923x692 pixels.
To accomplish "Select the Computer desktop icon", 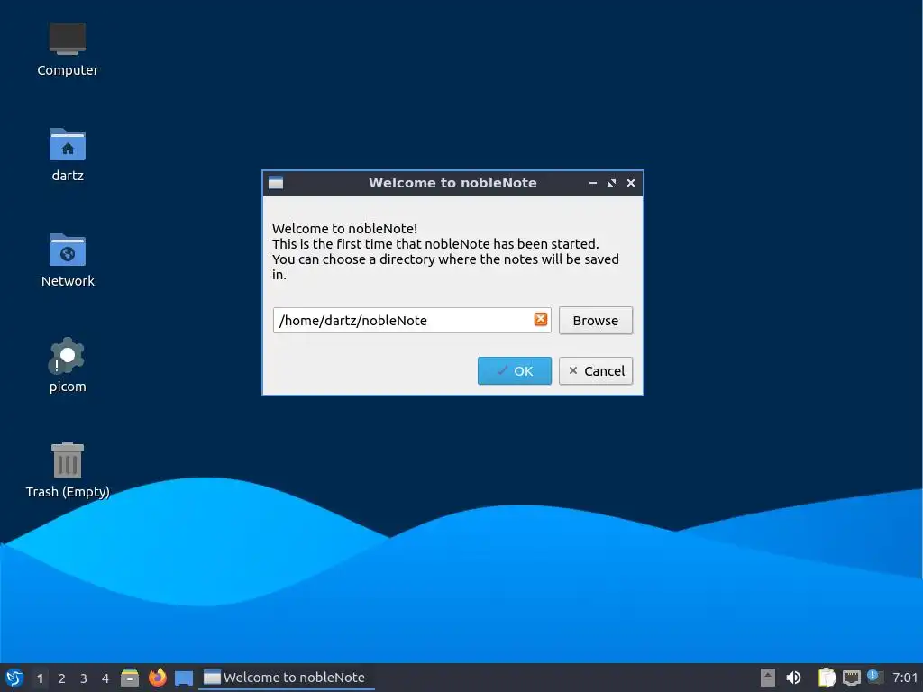I will click(68, 50).
